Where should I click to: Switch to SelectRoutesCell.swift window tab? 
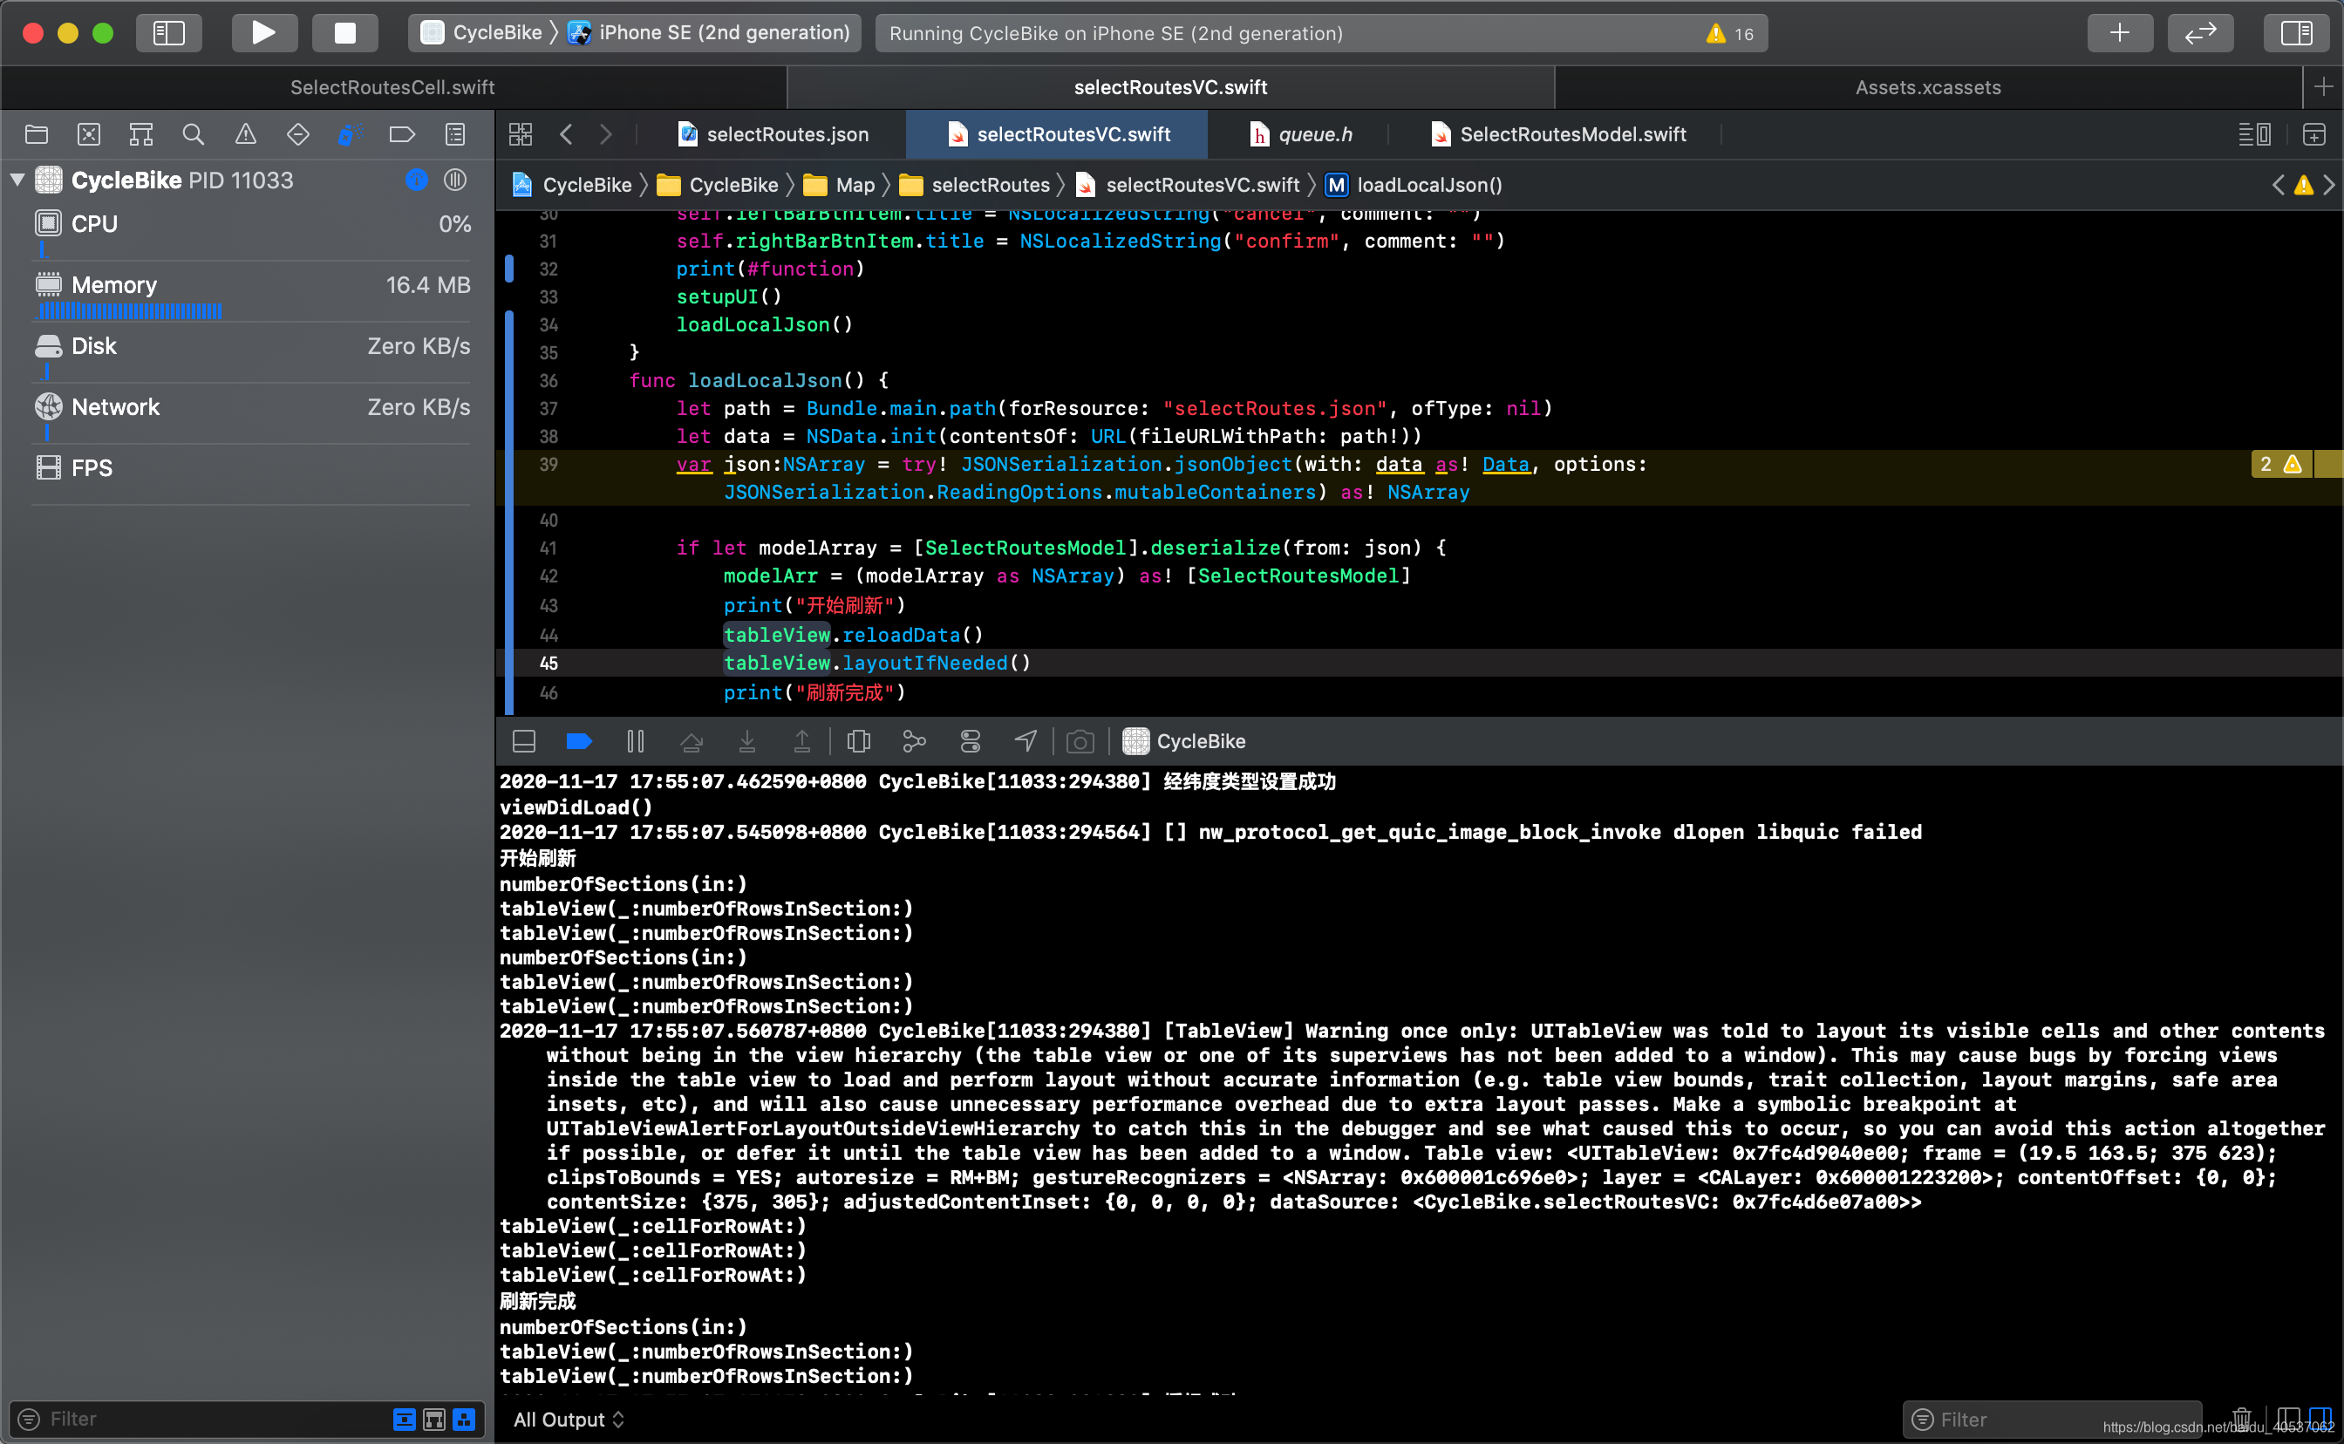point(392,88)
